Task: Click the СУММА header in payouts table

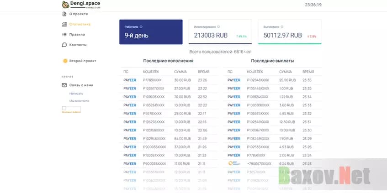Action: (x=286, y=72)
